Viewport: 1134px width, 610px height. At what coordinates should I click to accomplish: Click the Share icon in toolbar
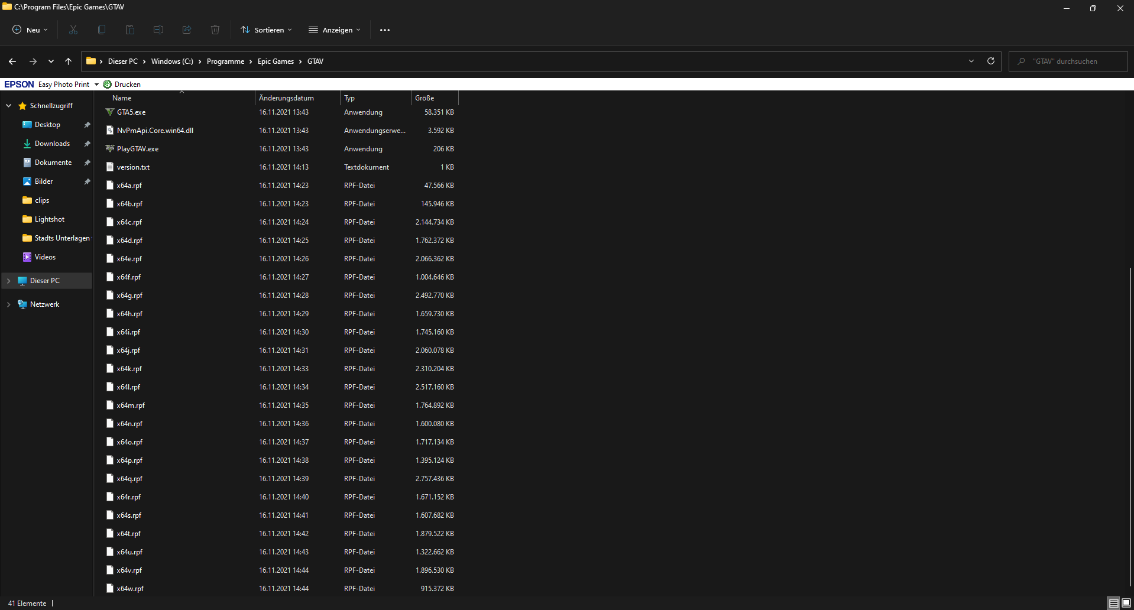187,30
